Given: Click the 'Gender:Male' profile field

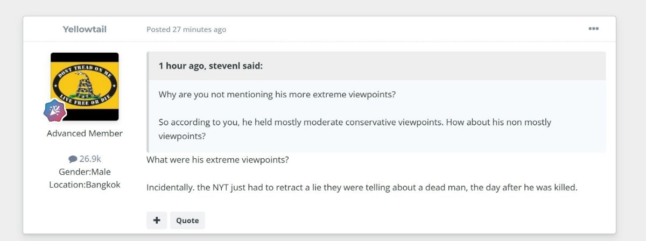Looking at the screenshot, I should (85, 172).
